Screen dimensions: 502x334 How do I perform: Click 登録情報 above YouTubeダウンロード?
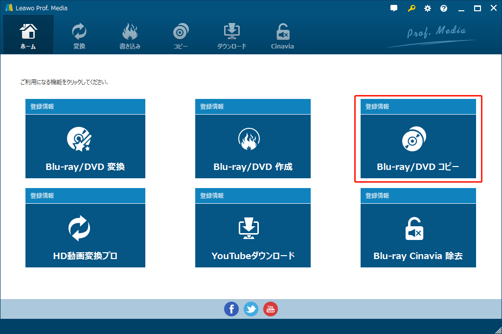click(212, 195)
